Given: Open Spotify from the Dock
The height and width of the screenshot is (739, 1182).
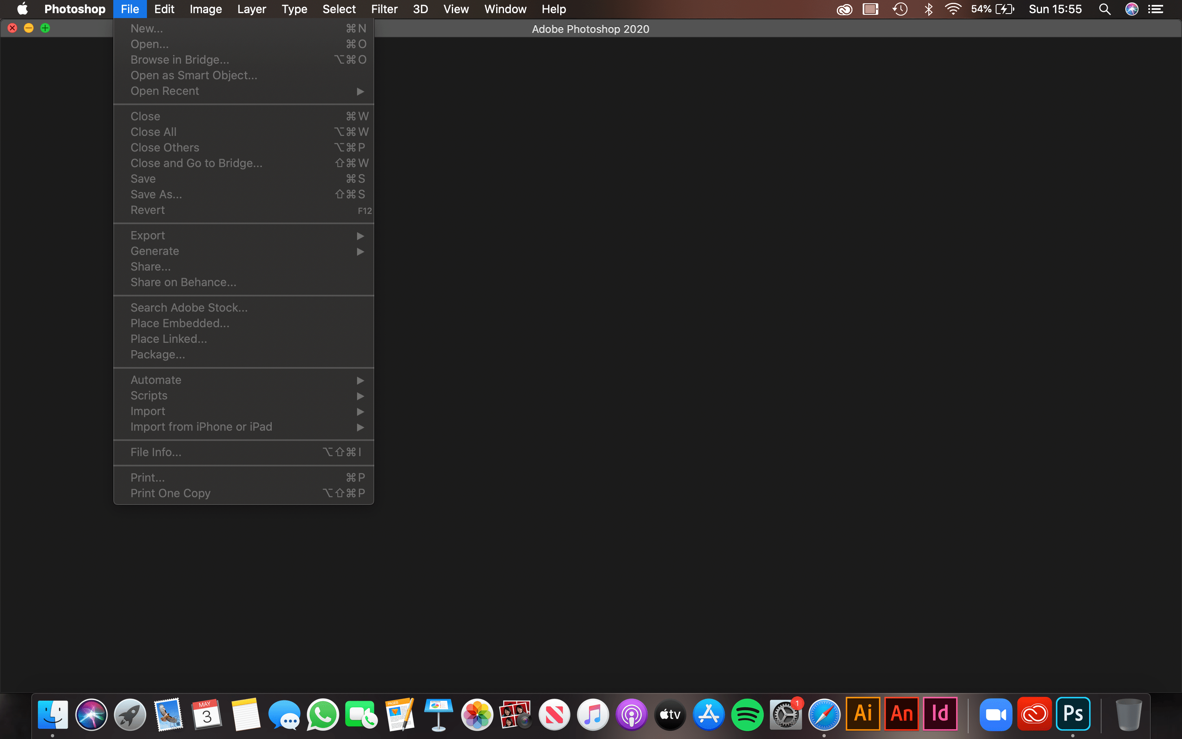Looking at the screenshot, I should pyautogui.click(x=748, y=714).
